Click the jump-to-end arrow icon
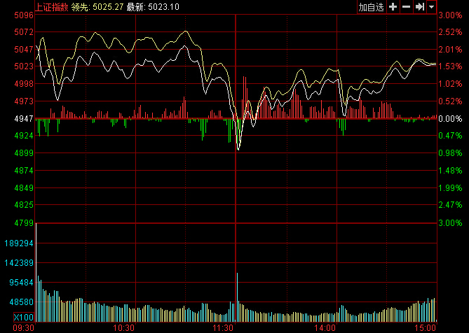Image resolution: width=469 pixels, height=333 pixels. (x=419, y=7)
